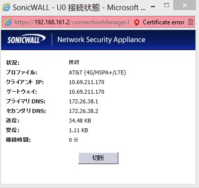Close the SonicWALL U0 status window
Image resolution: width=199 pixels, height=188 pixels.
pyautogui.click(x=185, y=6)
